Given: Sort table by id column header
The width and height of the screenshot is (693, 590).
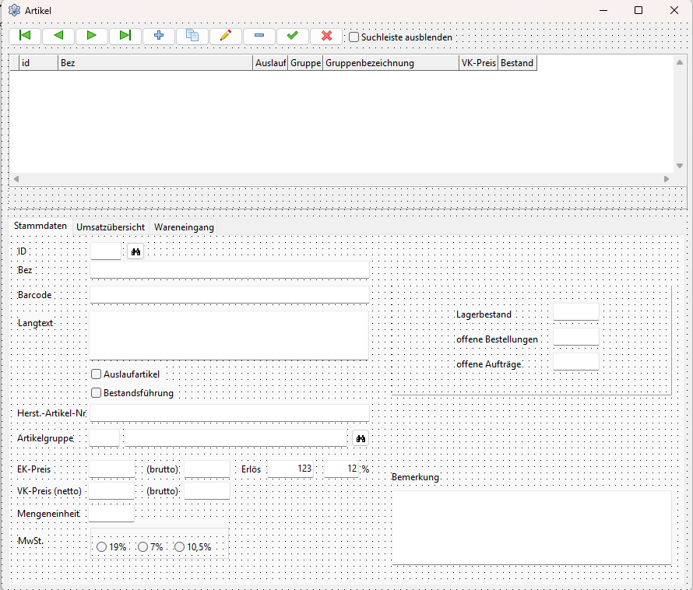Looking at the screenshot, I should click(x=38, y=63).
